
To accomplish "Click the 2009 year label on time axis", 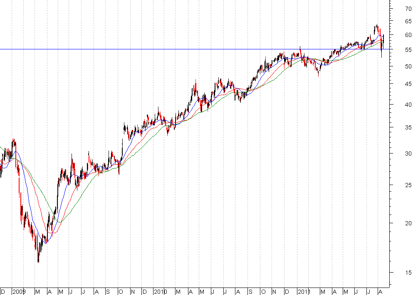I will tap(19, 292).
